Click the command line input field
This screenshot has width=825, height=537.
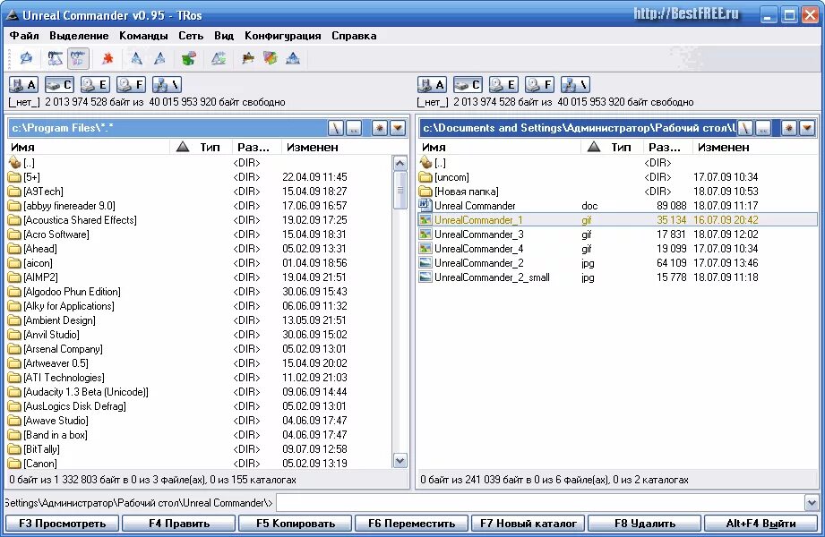coord(540,503)
